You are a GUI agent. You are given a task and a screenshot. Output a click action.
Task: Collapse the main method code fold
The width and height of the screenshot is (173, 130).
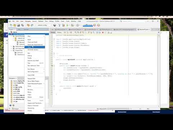[54, 86]
